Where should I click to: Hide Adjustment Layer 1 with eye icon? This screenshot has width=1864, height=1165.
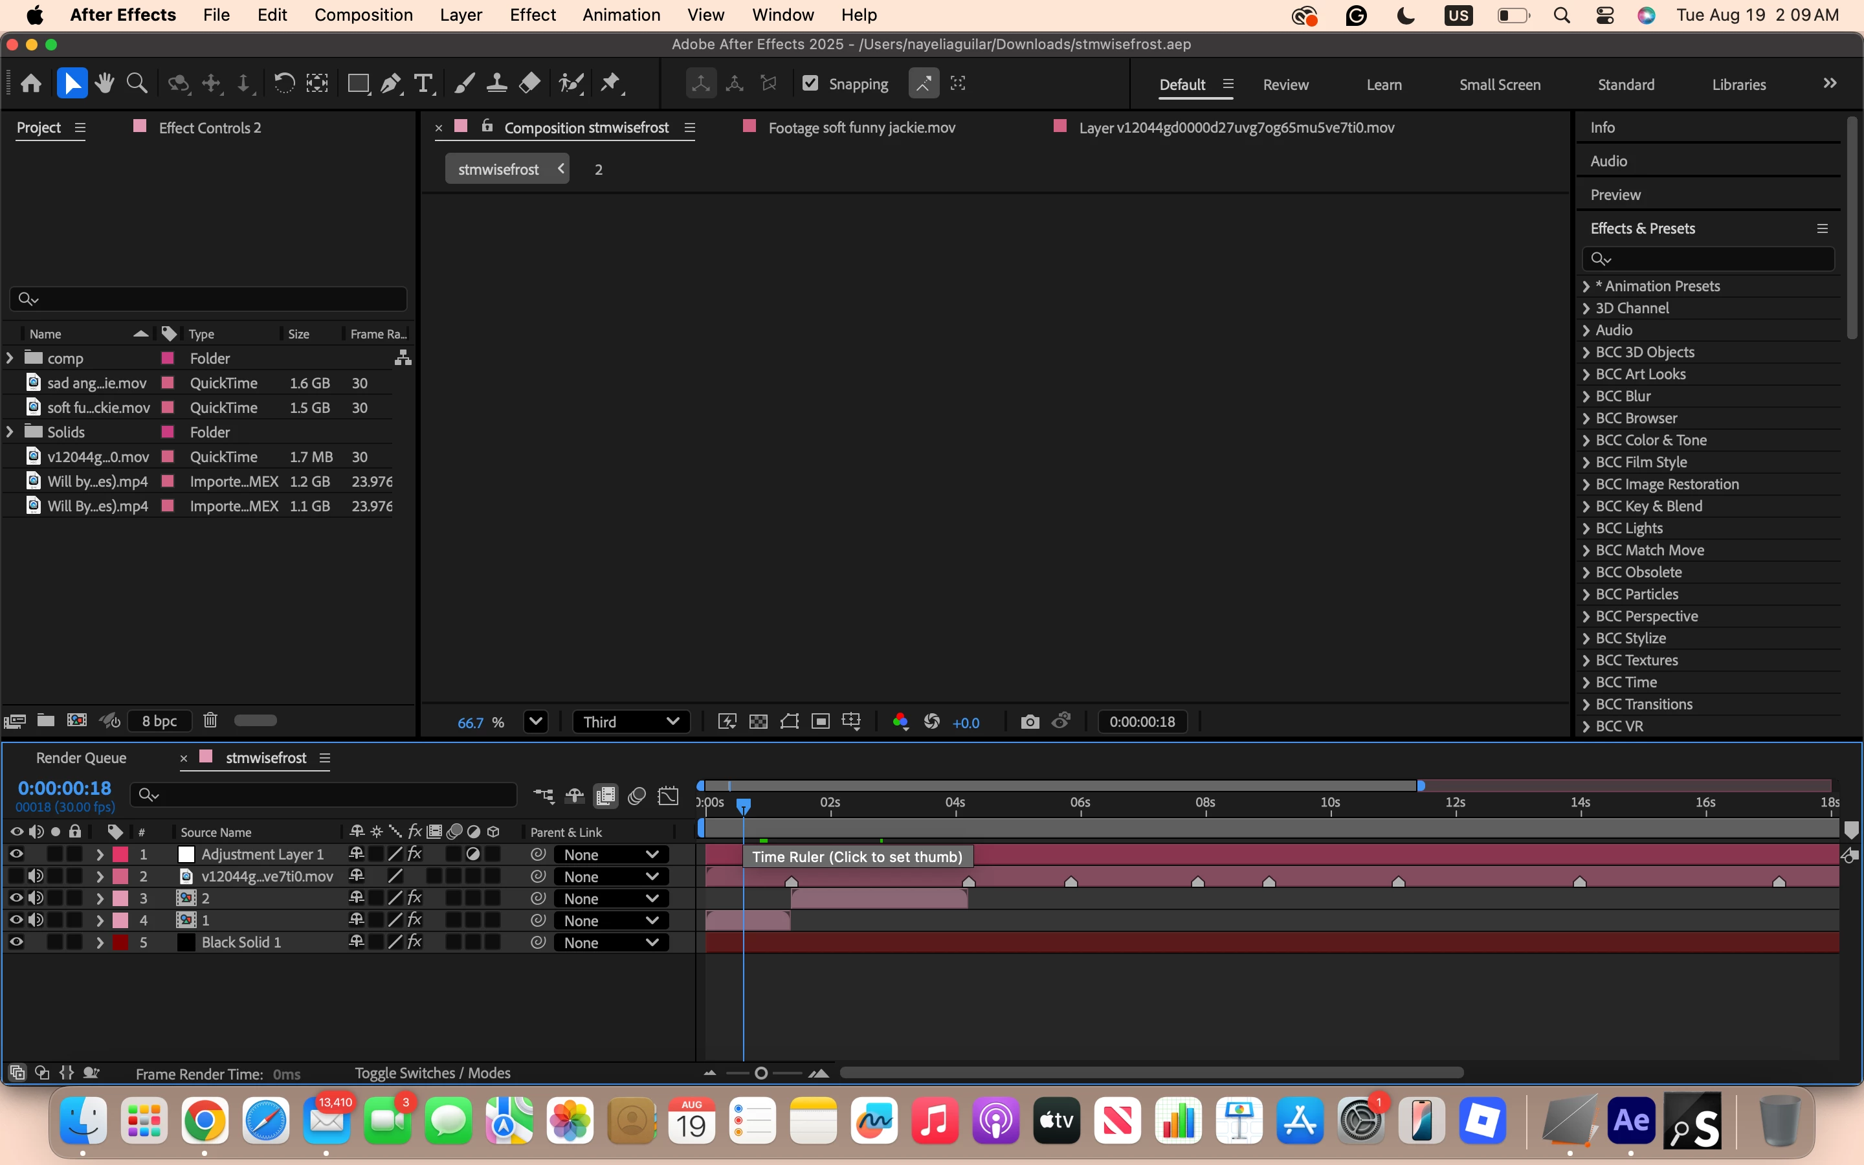16,854
